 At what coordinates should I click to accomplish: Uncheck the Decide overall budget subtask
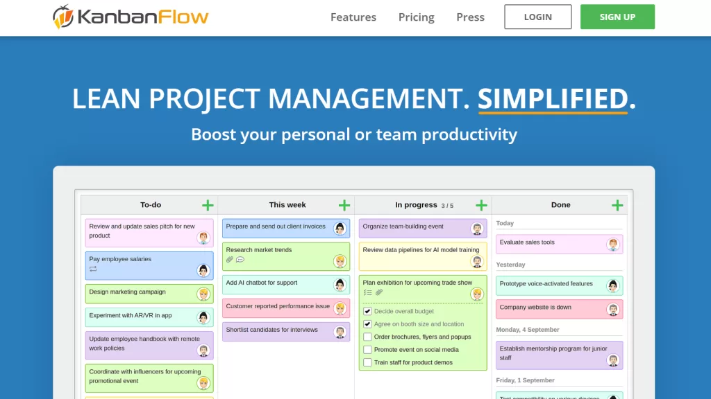click(x=367, y=310)
